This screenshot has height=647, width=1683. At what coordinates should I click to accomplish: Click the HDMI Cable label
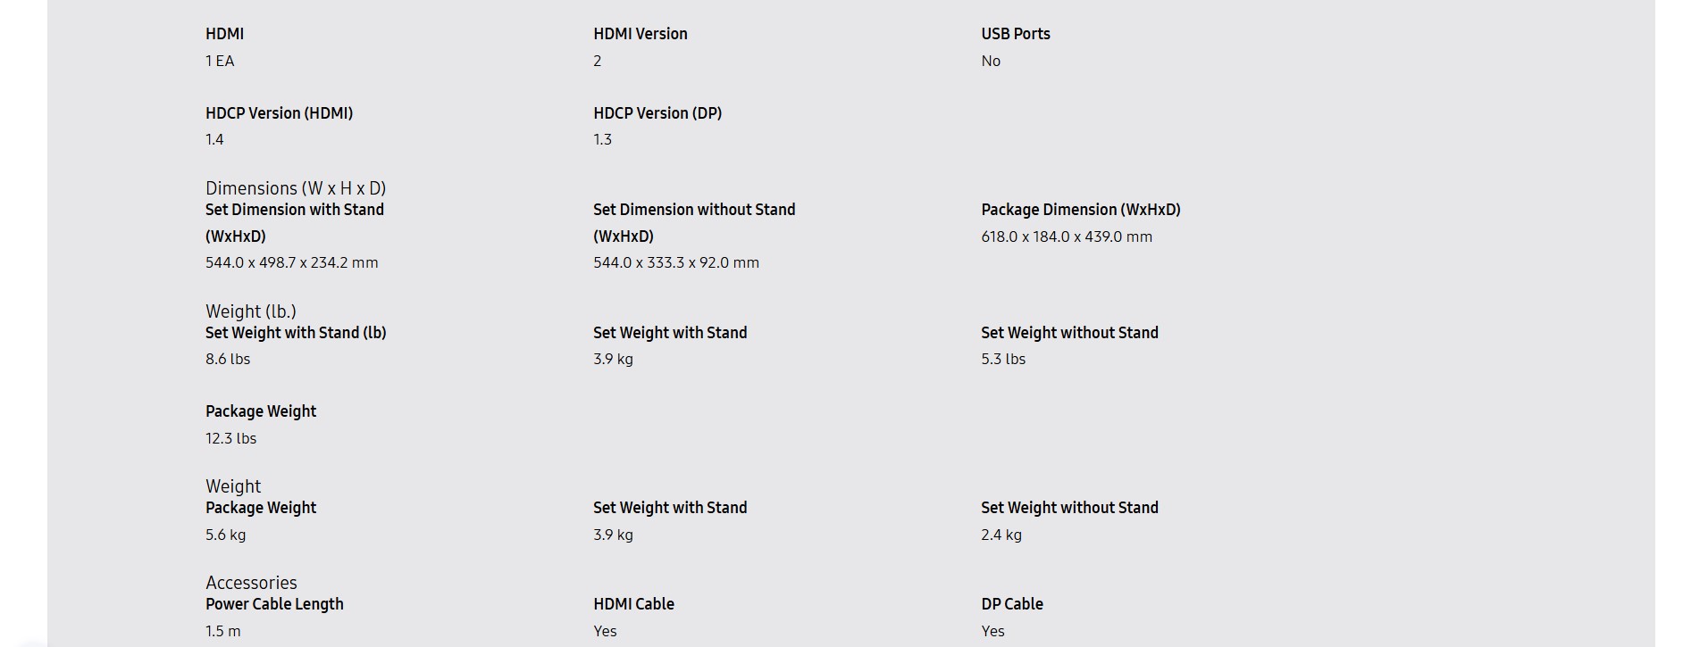(x=633, y=604)
